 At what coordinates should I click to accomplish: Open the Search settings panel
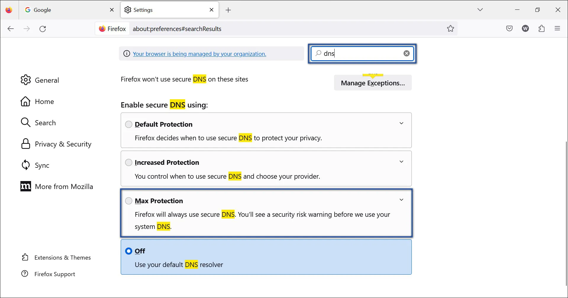tap(45, 122)
